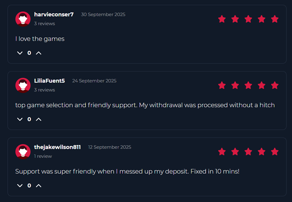Open thejakewilson811 username link
The height and width of the screenshot is (202, 292).
(57, 147)
